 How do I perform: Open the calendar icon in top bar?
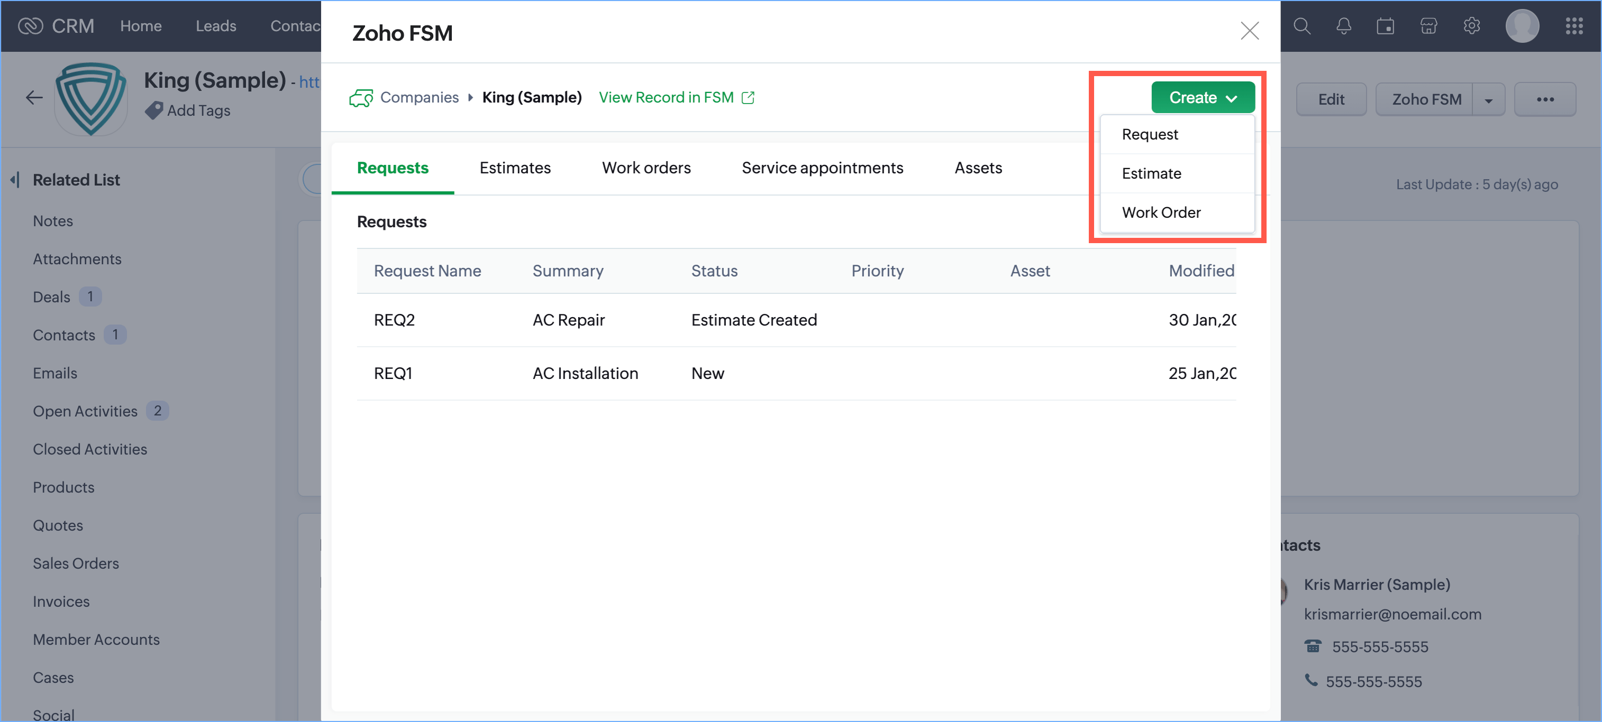1385,26
